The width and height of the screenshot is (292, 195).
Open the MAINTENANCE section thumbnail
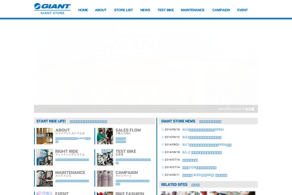44,178
